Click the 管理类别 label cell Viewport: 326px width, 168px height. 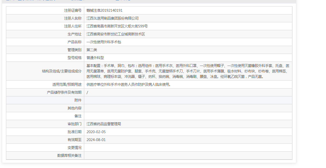(45, 50)
